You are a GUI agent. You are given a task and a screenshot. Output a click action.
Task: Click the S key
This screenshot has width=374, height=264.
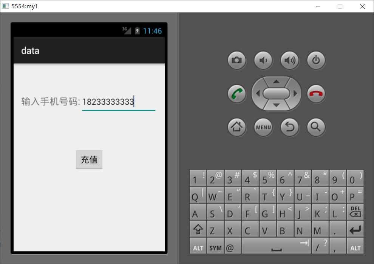coord(215,212)
